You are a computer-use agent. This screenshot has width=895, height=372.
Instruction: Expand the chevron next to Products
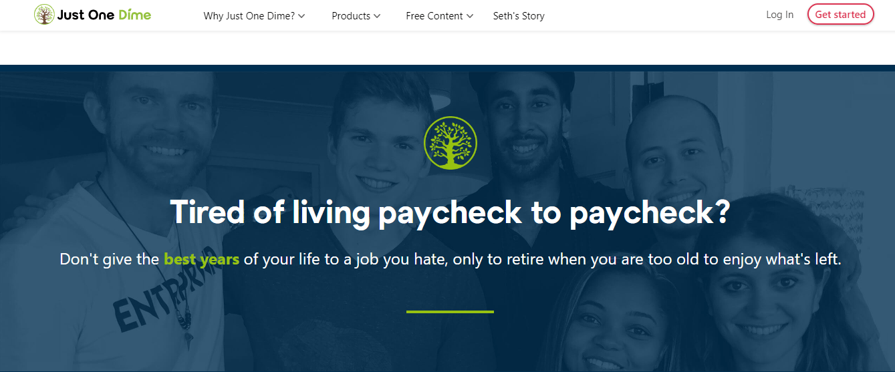(377, 16)
